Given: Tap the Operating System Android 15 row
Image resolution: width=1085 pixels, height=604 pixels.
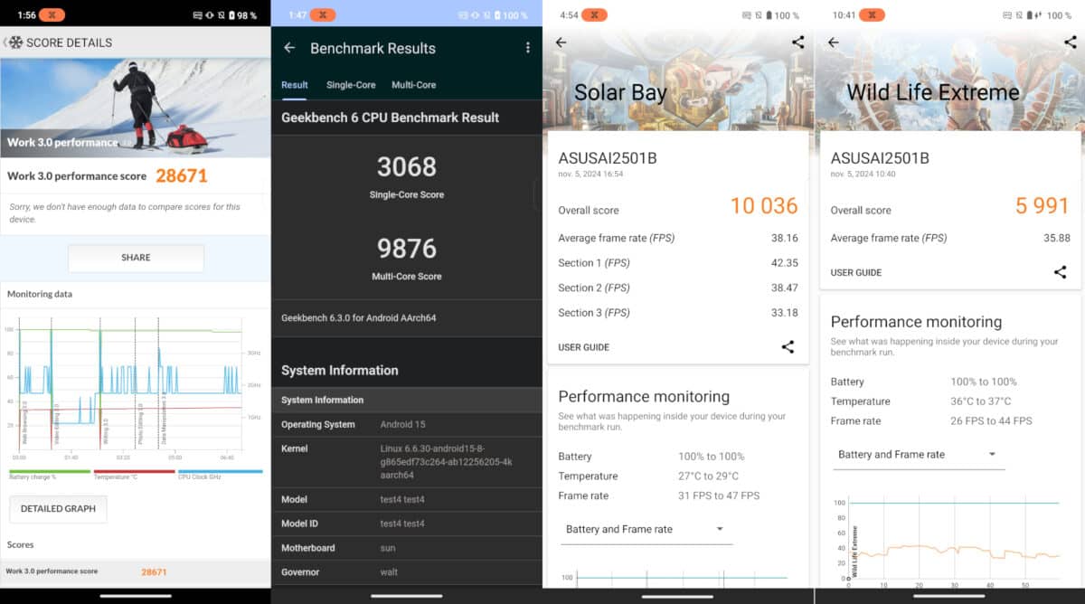Looking at the screenshot, I should coord(407,424).
